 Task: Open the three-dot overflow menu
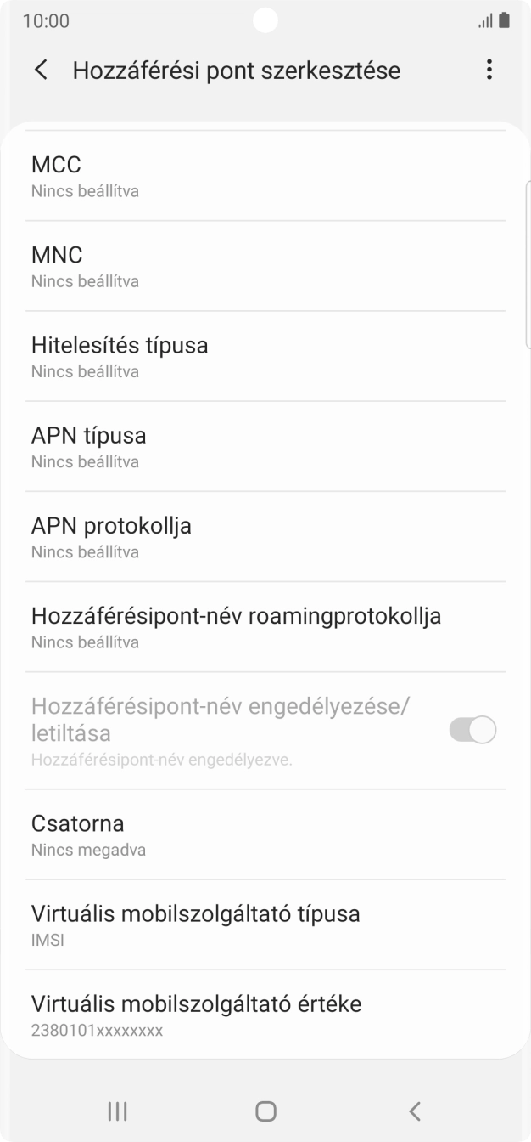(x=489, y=70)
